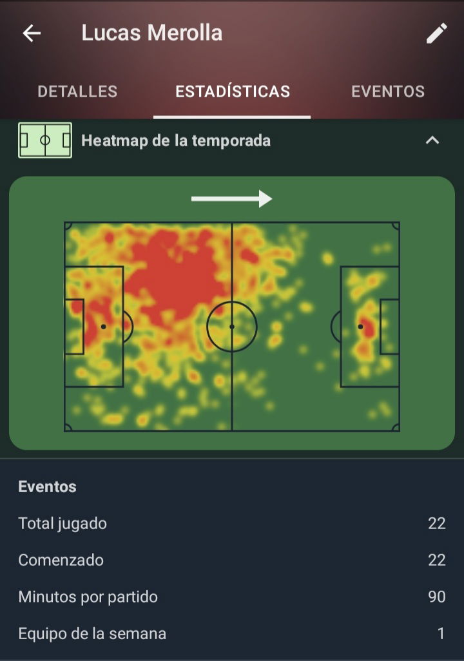The height and width of the screenshot is (661, 464).
Task: Tap the Minutos por partido row
Action: tap(232, 597)
